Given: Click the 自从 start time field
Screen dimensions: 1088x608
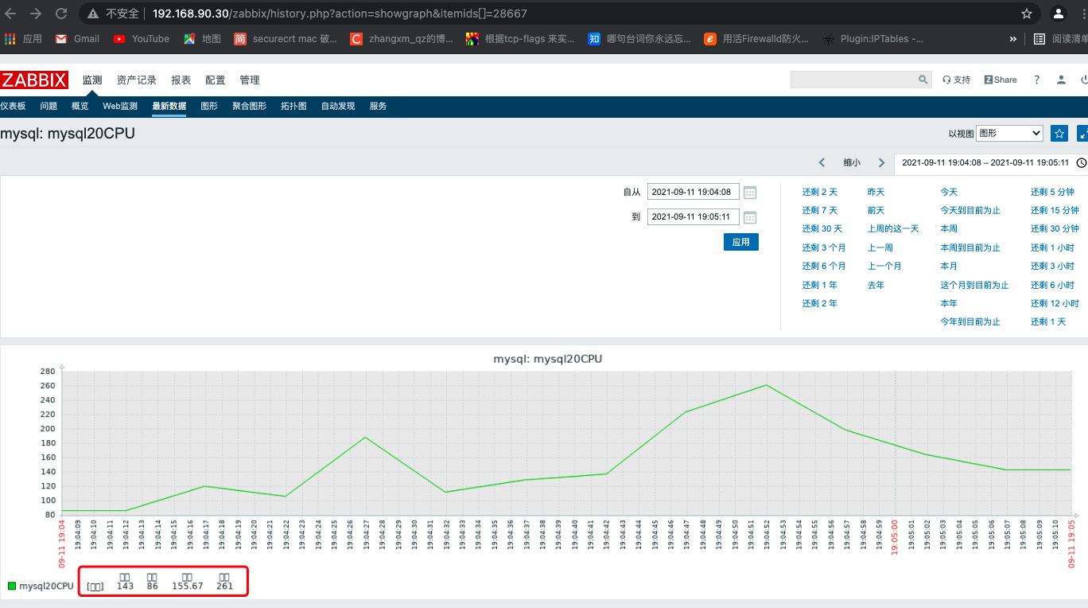Looking at the screenshot, I should pos(694,192).
